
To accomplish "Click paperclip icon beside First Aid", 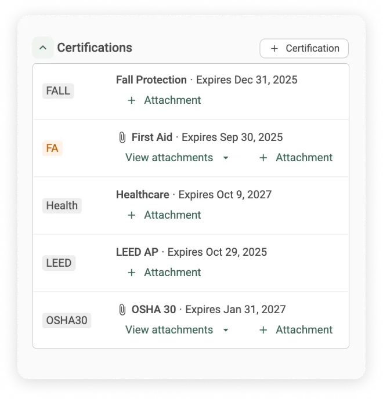I will (122, 137).
